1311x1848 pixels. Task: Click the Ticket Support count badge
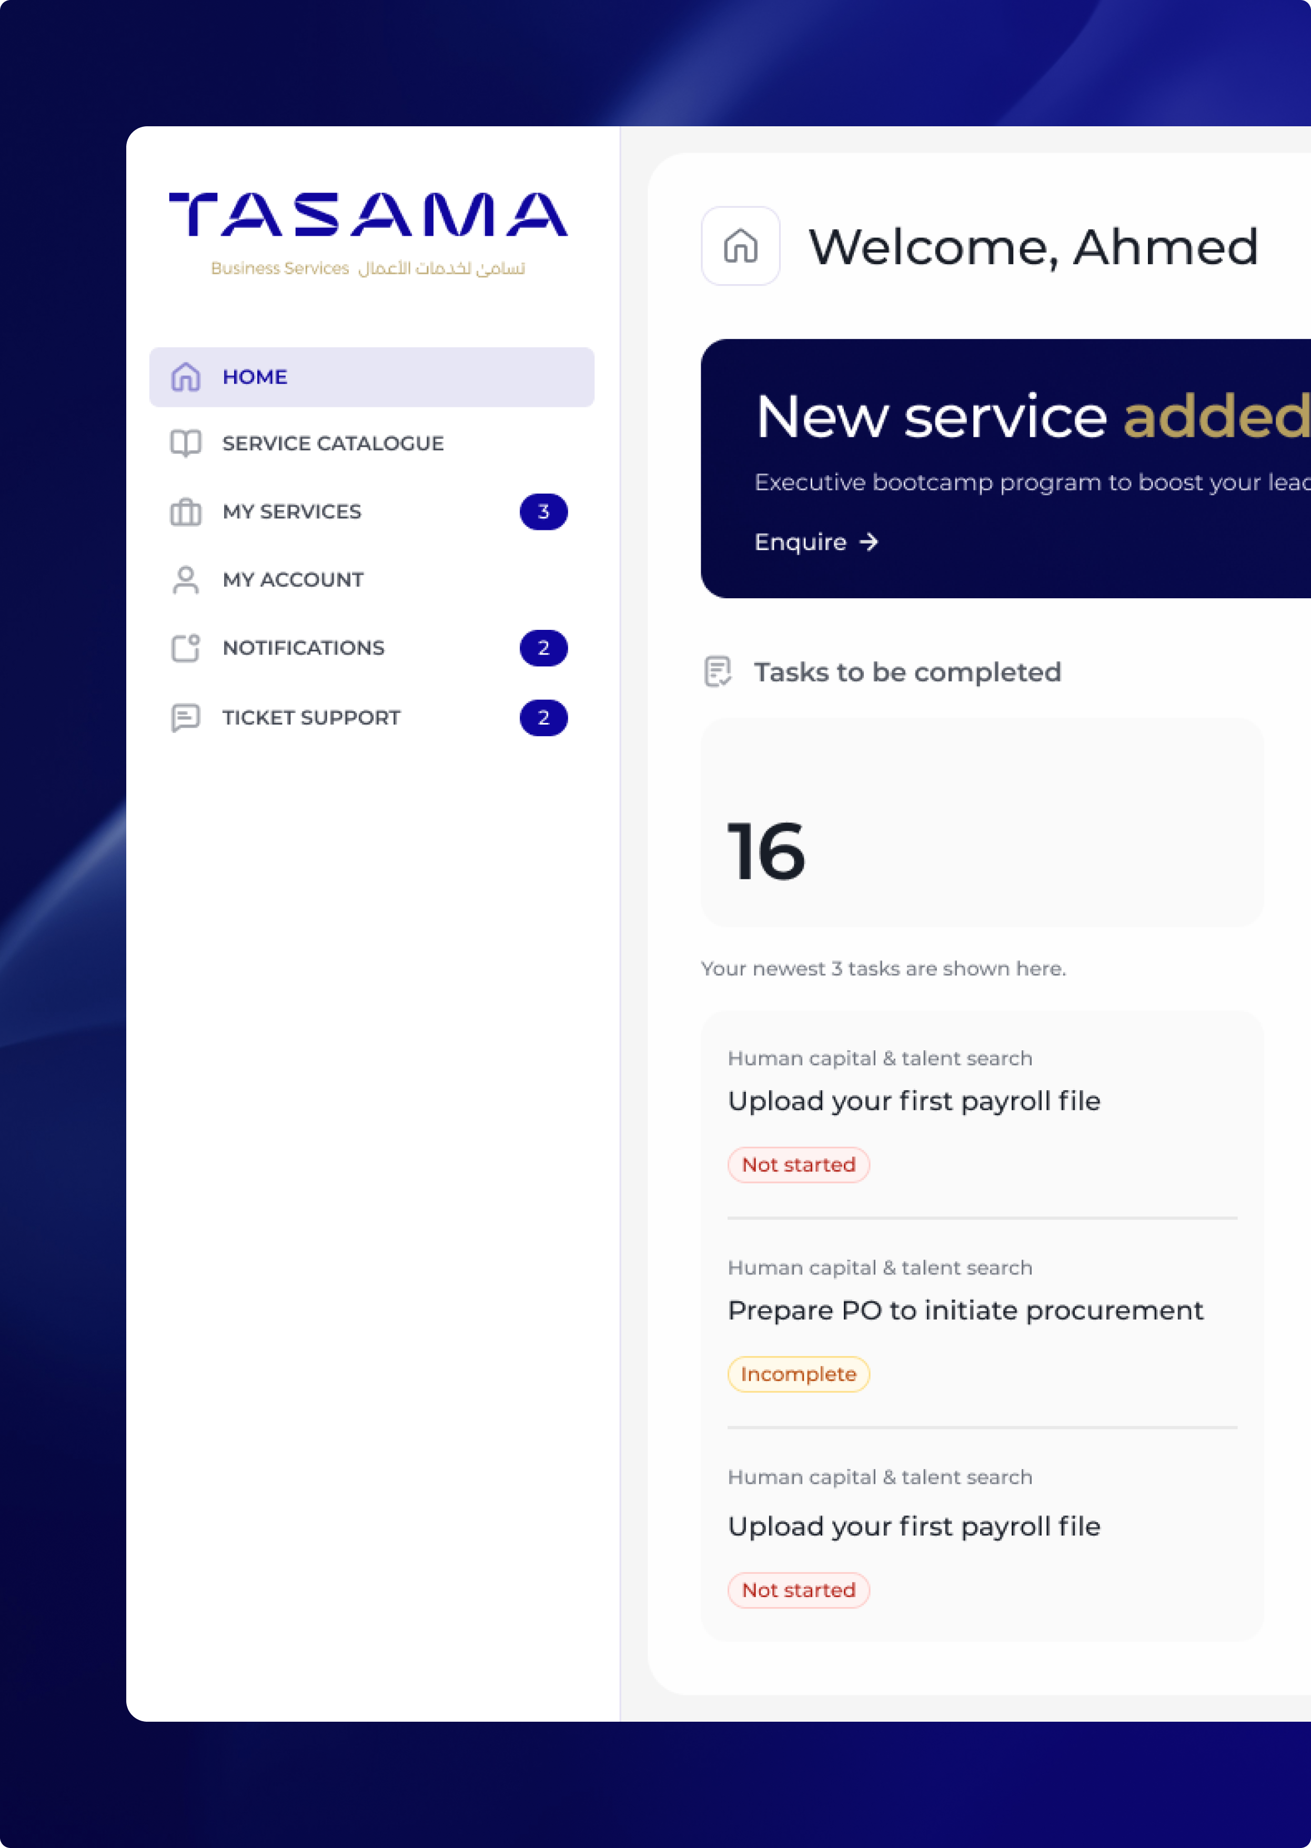(543, 718)
